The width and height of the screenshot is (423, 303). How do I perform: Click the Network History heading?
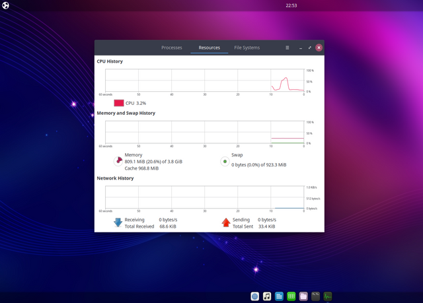(x=115, y=178)
